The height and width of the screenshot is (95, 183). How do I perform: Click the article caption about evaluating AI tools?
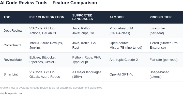(51, 88)
